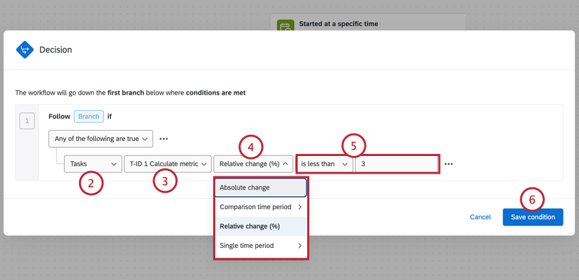The width and height of the screenshot is (579, 280).
Task: Click the Decision dialog title
Action: click(x=56, y=50)
